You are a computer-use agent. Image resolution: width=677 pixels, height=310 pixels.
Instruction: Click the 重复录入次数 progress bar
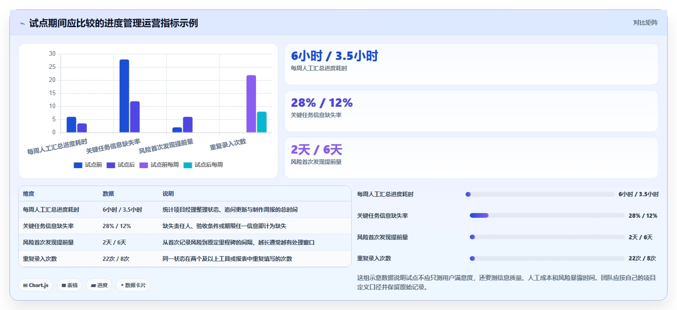547,258
